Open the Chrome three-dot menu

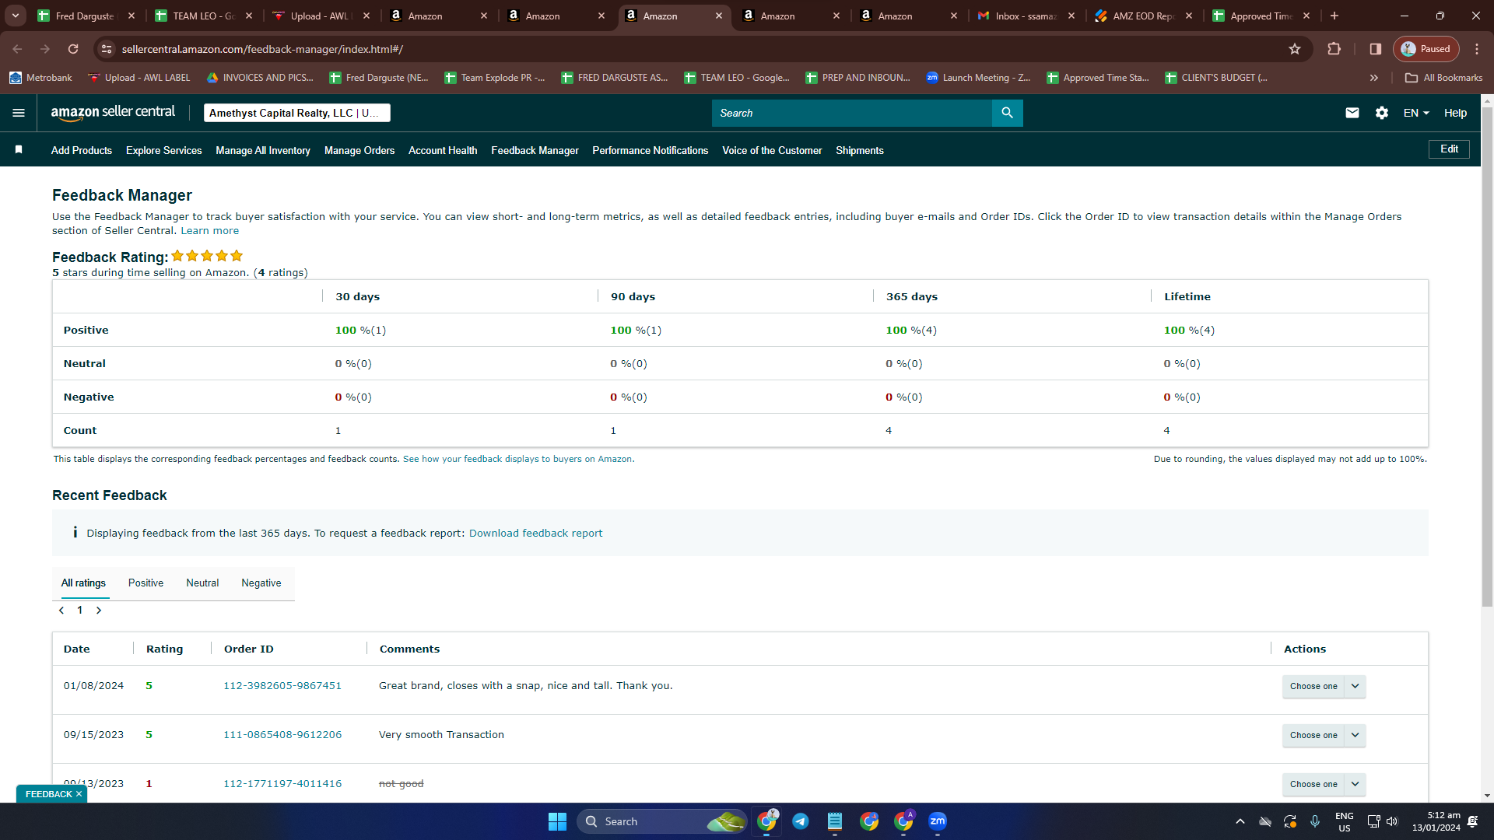click(1477, 49)
